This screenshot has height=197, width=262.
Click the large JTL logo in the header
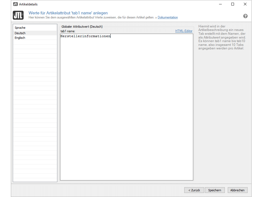pyautogui.click(x=18, y=15)
